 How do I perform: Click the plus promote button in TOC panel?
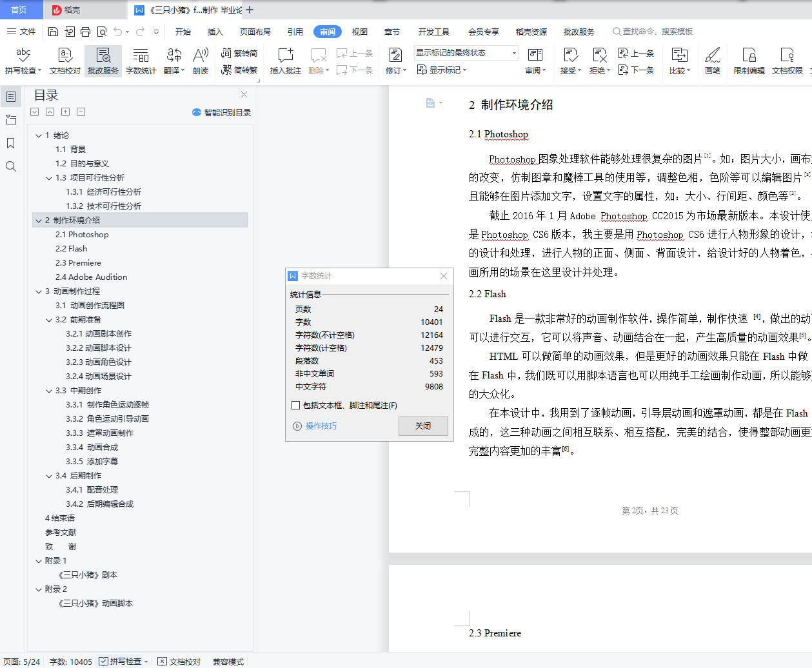click(x=66, y=112)
